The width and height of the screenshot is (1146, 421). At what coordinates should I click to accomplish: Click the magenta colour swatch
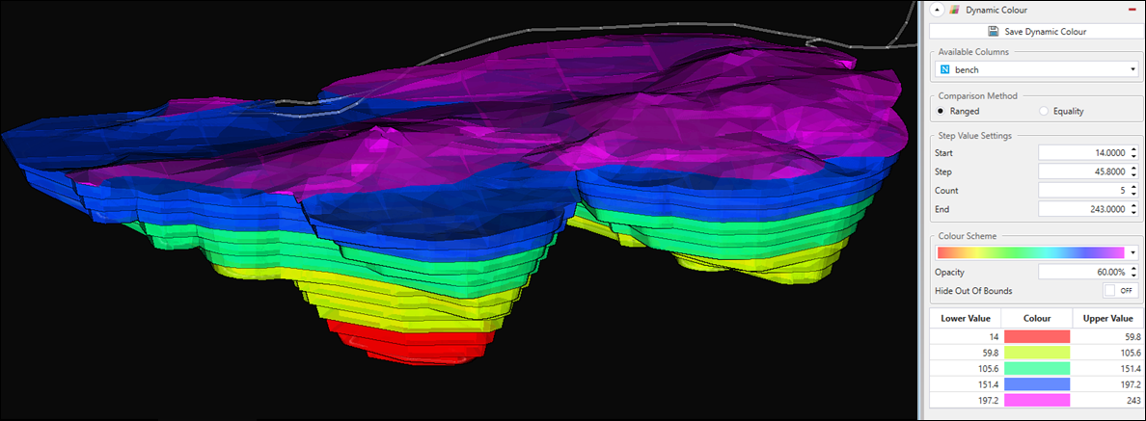point(1036,402)
